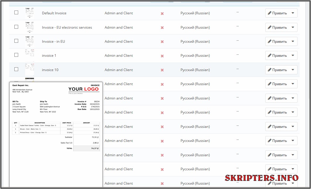
Task: Check the box beside Invoice - in EU
Action: [16, 41]
